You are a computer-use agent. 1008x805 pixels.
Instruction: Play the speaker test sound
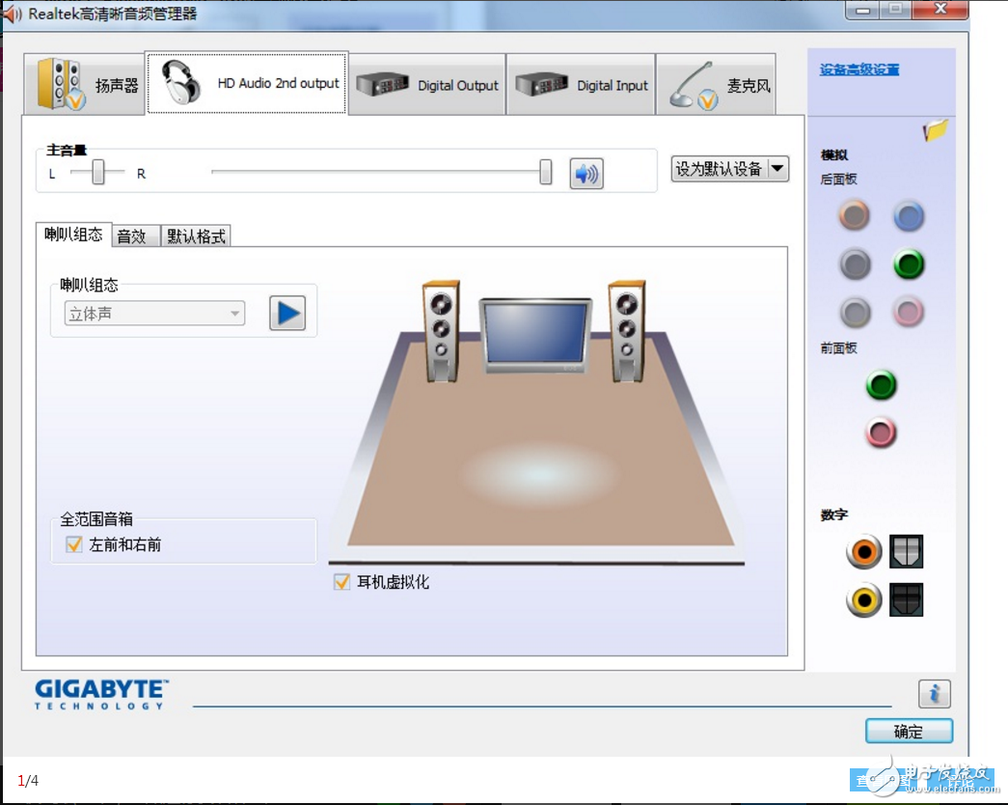[286, 314]
